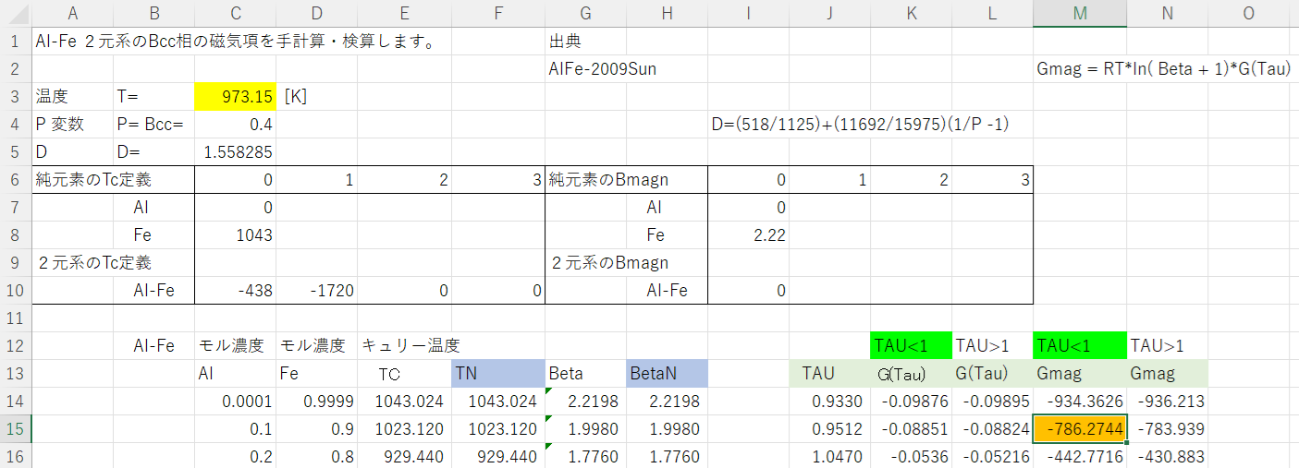Click the green error triangle in cell G14
The image size is (1299, 468).
pos(549,391)
